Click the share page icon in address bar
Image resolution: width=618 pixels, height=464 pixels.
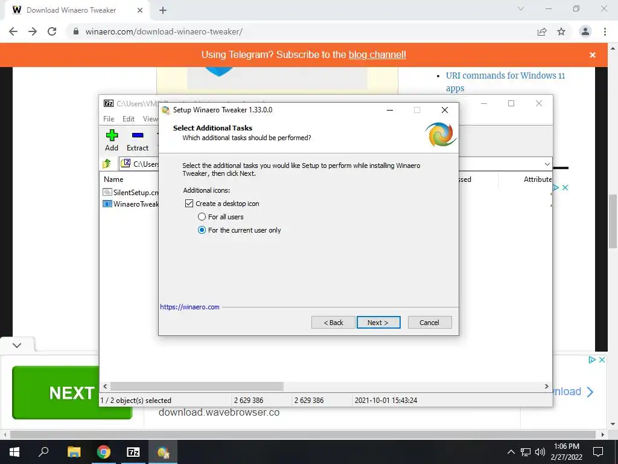point(542,31)
